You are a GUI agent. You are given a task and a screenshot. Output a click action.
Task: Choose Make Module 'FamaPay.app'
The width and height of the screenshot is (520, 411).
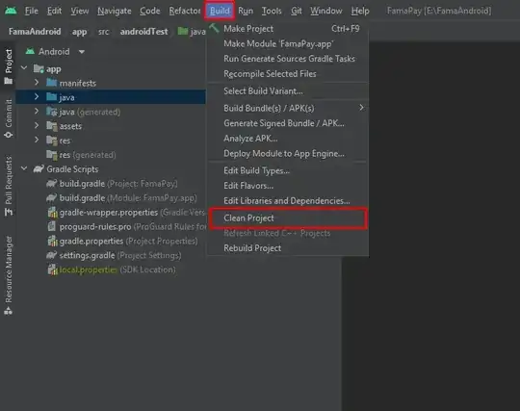click(x=288, y=43)
